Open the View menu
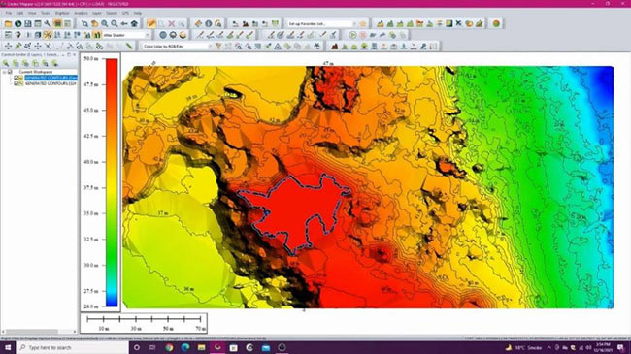The image size is (631, 354). pyautogui.click(x=32, y=13)
